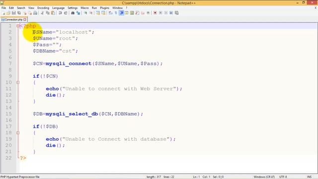Show the Document Map panel icon
The width and height of the screenshot is (318, 179).
point(132,13)
